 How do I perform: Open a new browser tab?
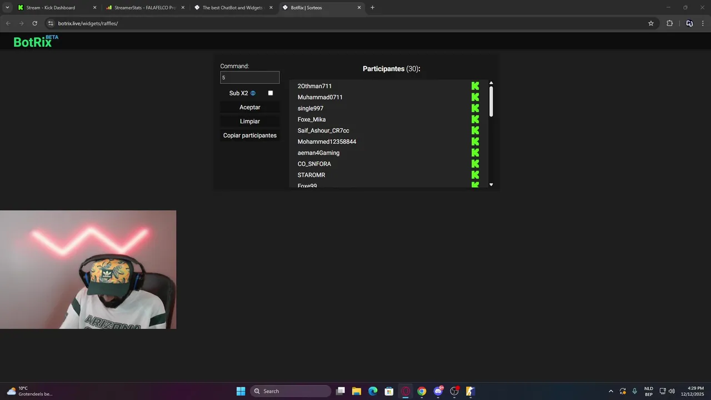tap(372, 8)
